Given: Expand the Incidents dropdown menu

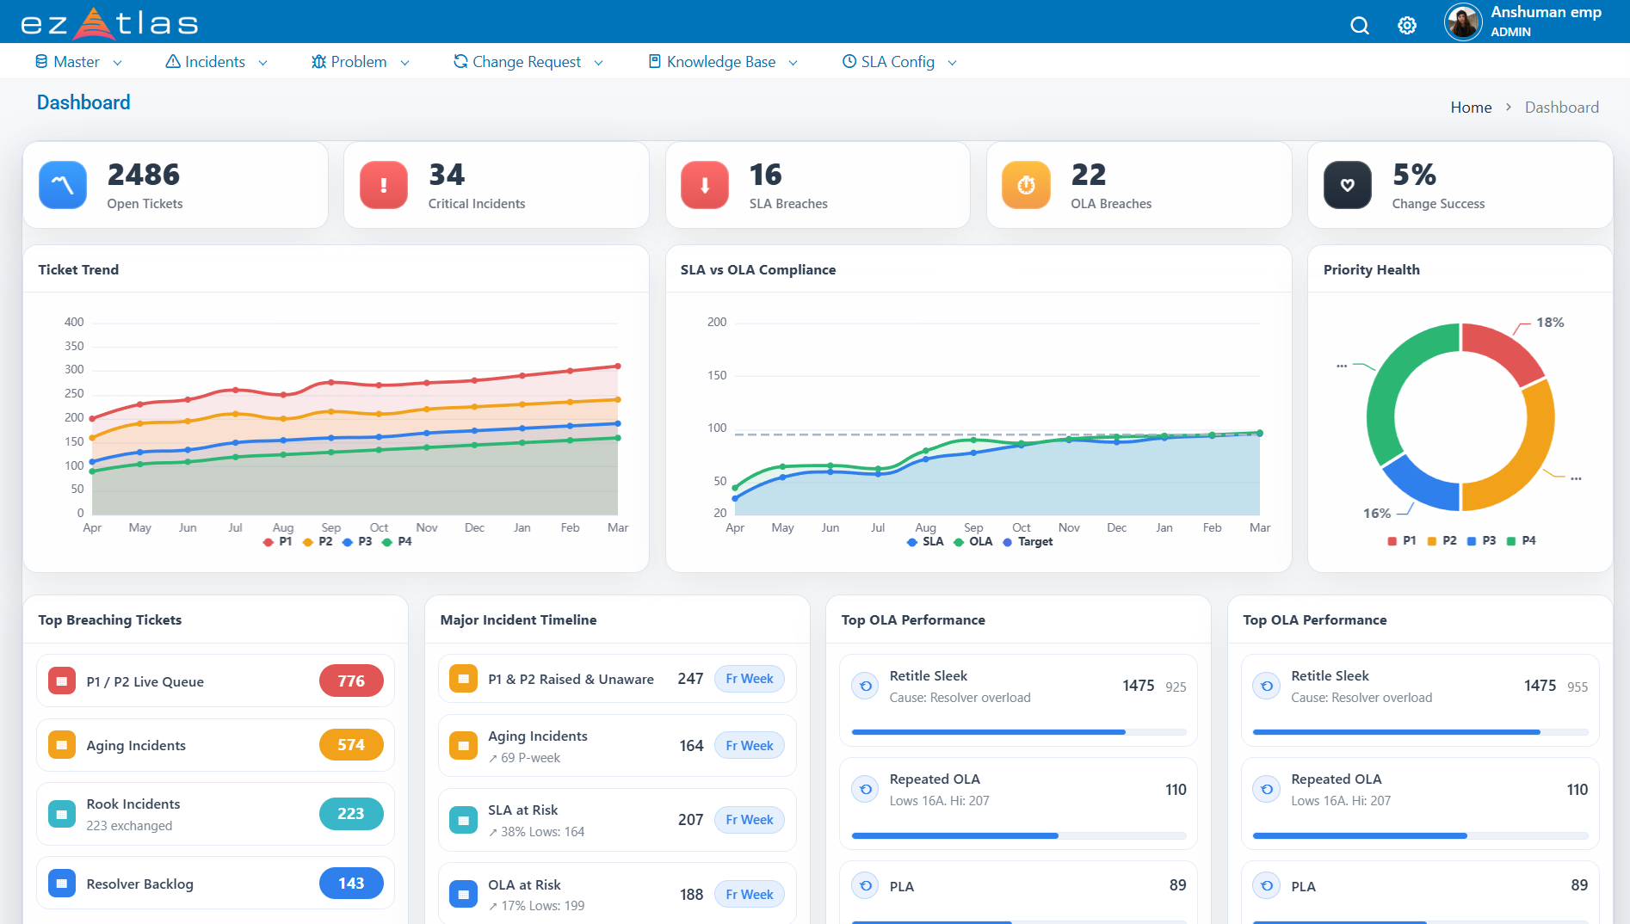Looking at the screenshot, I should [216, 62].
